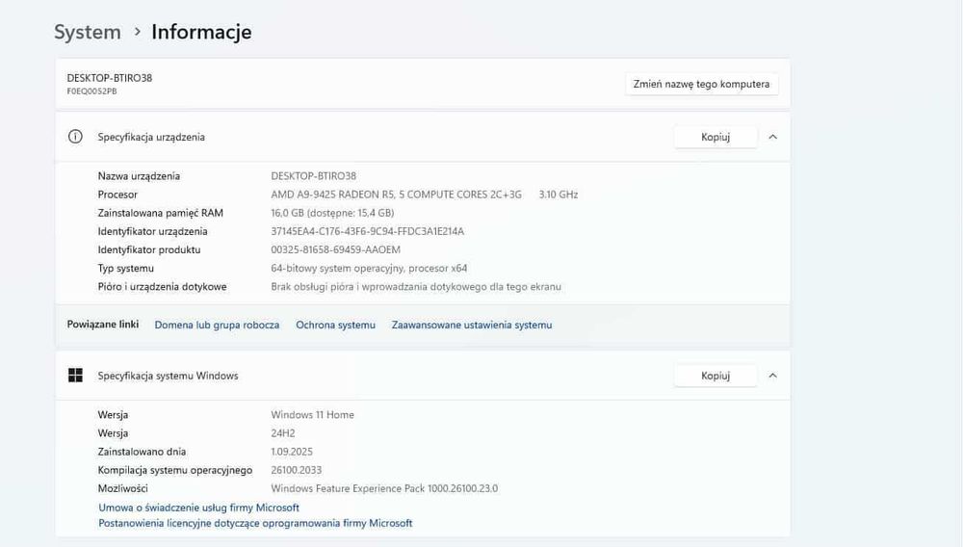Open Postanowienia licencyjne dotyczące oprogramowania link

pos(255,523)
